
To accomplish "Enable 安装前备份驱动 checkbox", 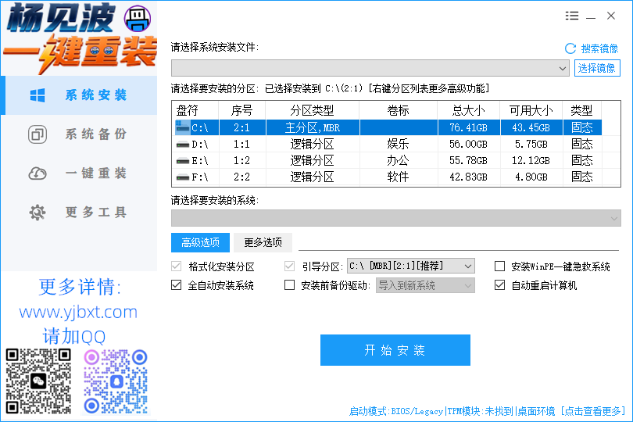I will click(x=289, y=285).
